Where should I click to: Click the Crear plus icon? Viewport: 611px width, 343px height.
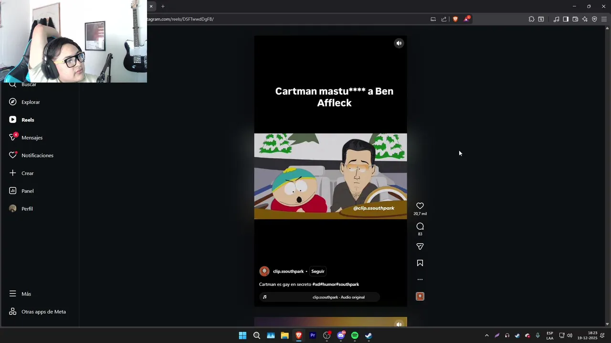click(x=13, y=173)
